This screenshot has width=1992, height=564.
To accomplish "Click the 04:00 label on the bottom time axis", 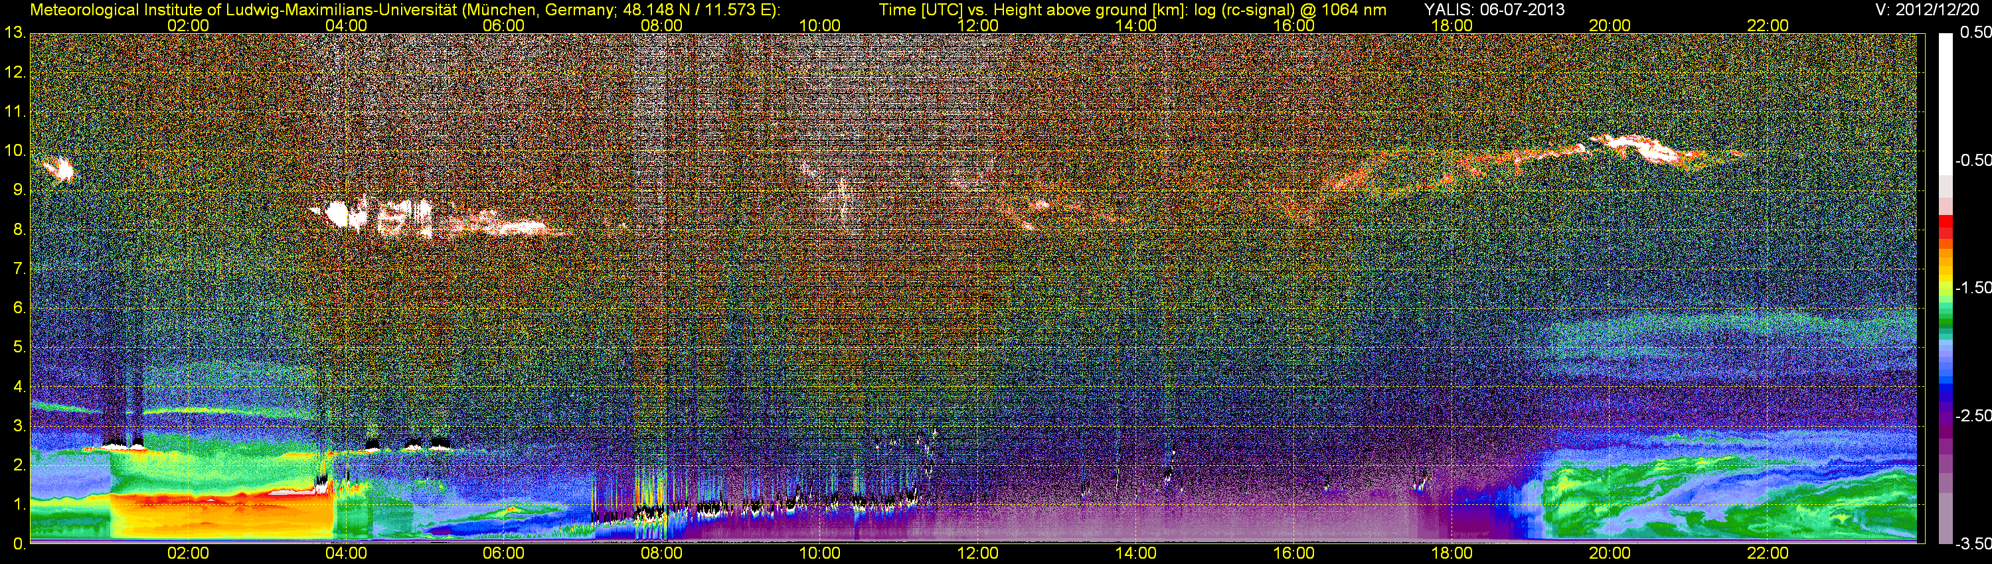I will point(346,553).
